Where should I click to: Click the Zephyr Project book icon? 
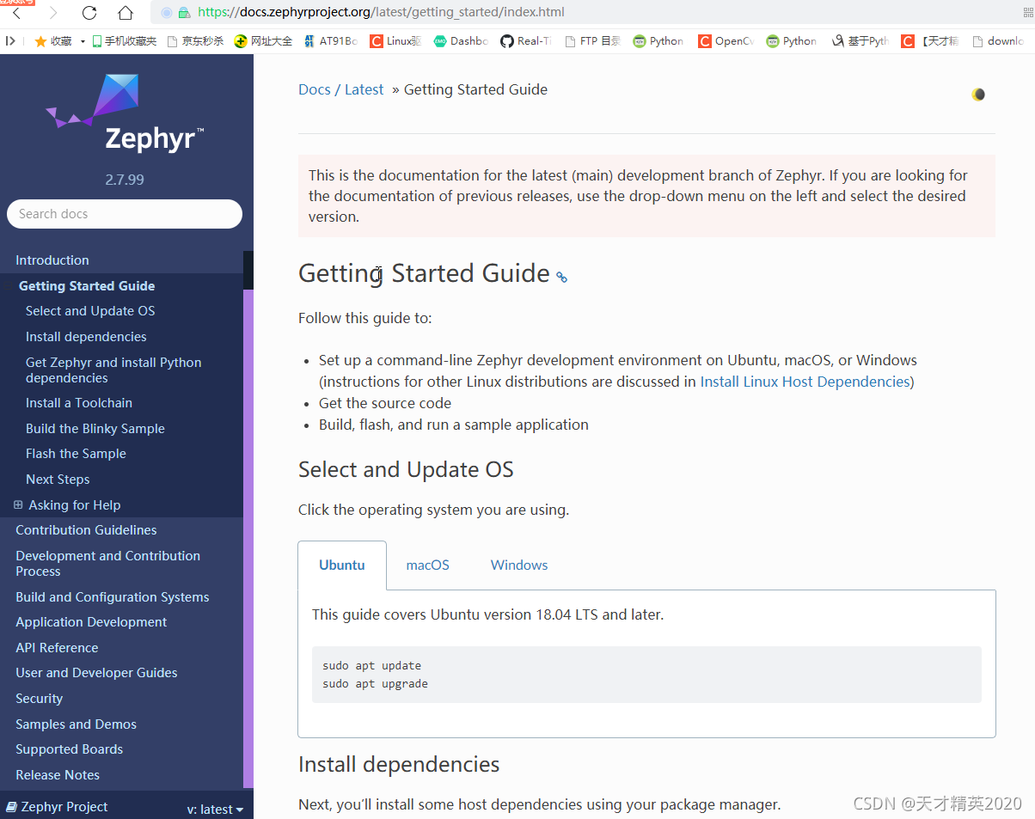point(11,807)
